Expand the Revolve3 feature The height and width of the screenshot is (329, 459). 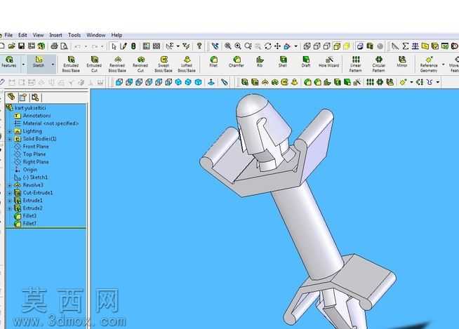tap(10, 185)
